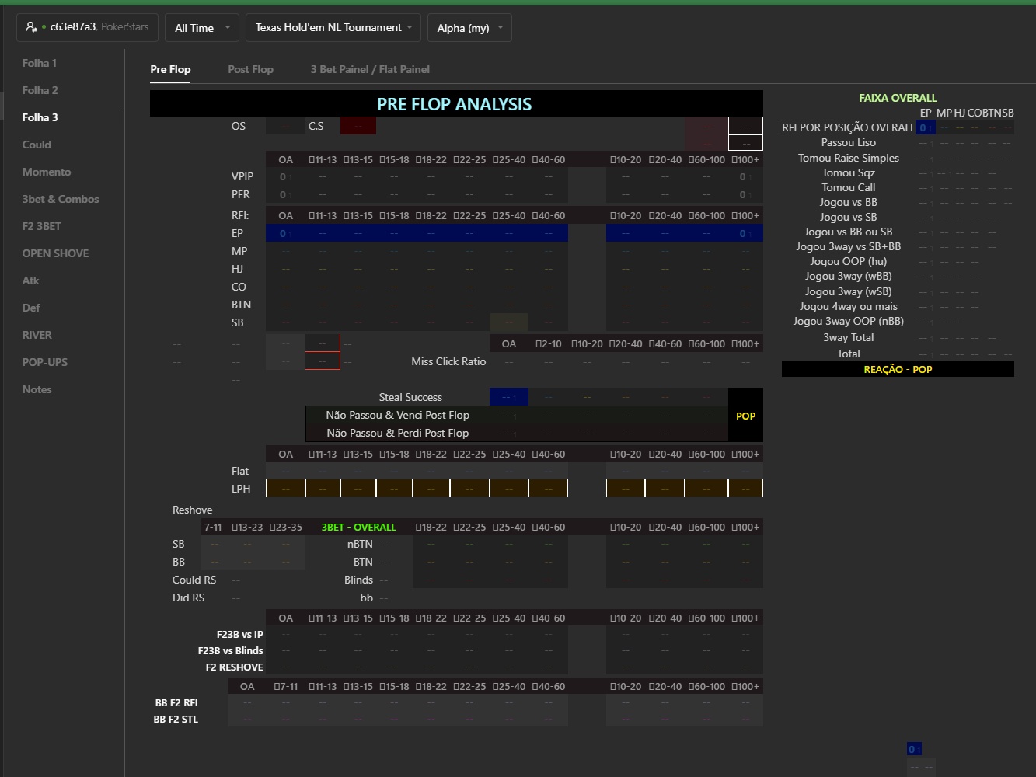Select Folha 1 in the sidebar
The image size is (1036, 777).
coord(40,63)
